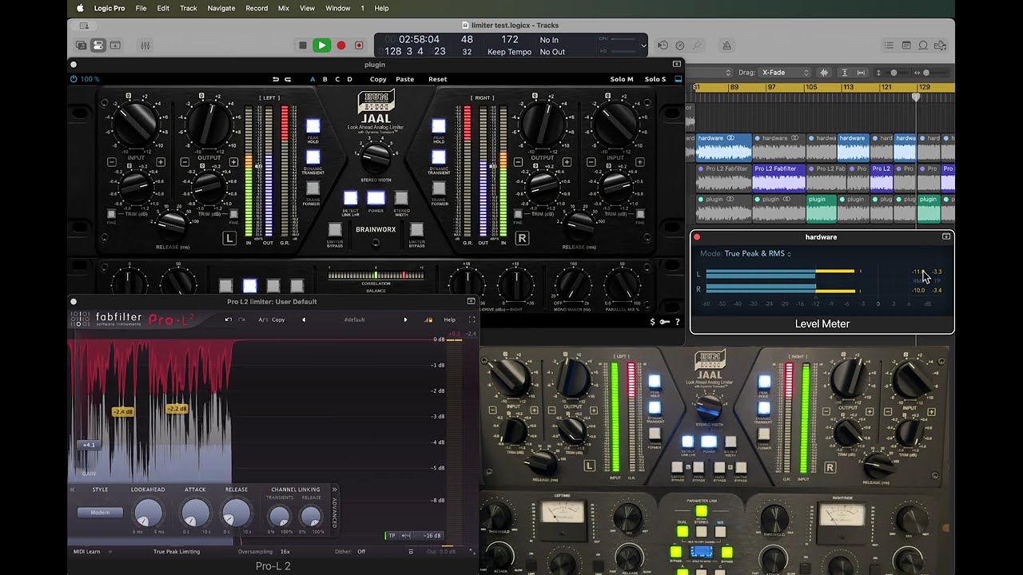Click the Pro-L 2 meter scale icon beside TP
1023x575 pixels.
pyautogui.click(x=406, y=536)
